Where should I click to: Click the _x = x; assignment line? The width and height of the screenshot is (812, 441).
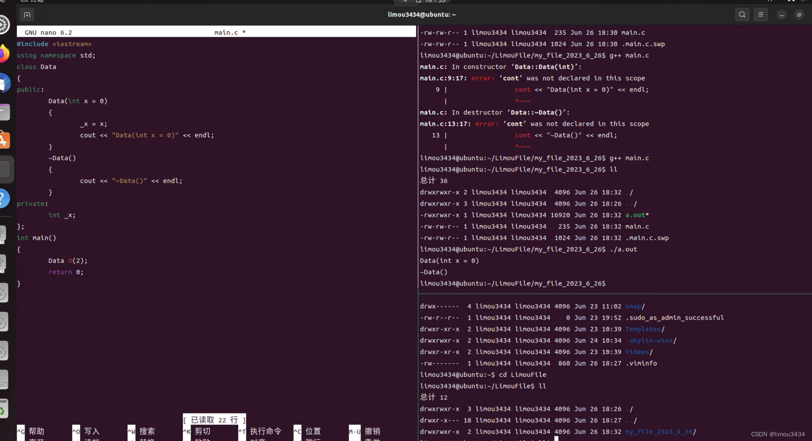pyautogui.click(x=94, y=124)
